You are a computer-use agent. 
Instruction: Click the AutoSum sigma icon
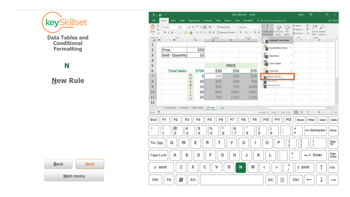(x=308, y=26)
